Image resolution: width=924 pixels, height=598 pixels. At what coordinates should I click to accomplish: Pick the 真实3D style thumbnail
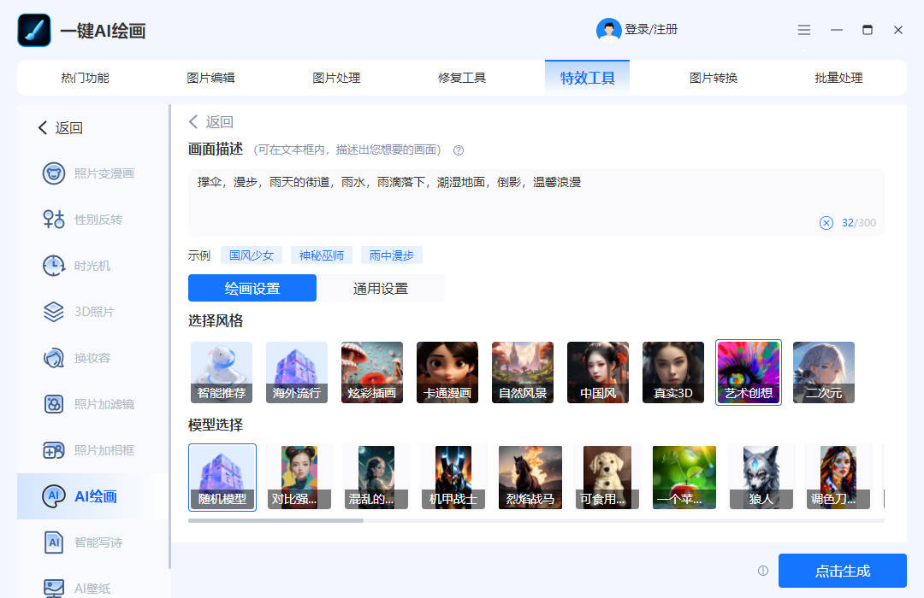point(673,372)
